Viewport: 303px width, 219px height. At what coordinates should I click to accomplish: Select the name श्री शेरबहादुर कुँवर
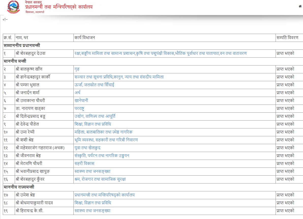pyautogui.click(x=30, y=179)
